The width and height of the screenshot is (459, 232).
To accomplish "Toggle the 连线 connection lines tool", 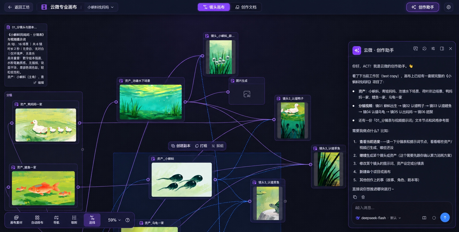I will click(x=92, y=220).
